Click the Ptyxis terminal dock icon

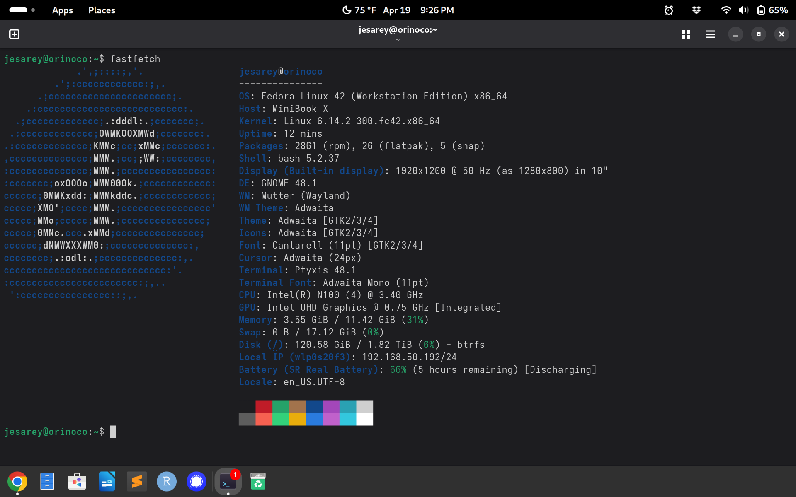click(x=228, y=482)
